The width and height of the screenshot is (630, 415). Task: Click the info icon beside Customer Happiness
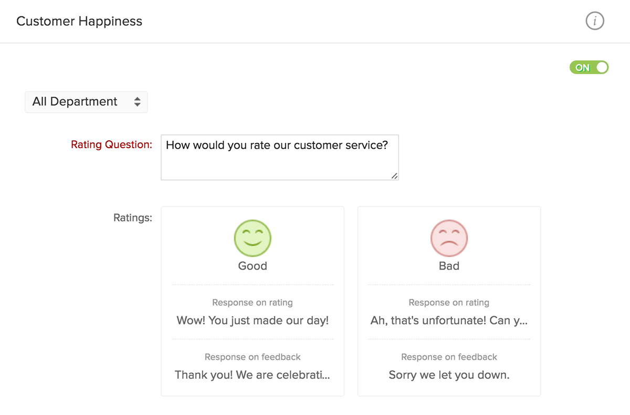coord(595,21)
